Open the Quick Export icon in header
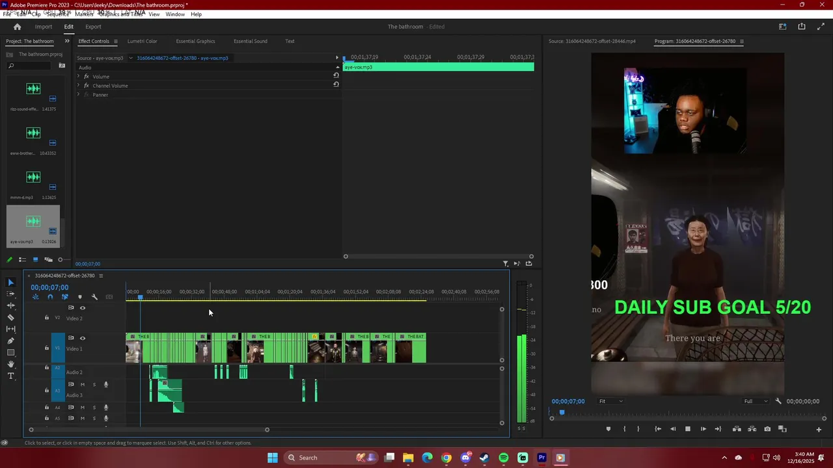This screenshot has width=833, height=468. 802,27
